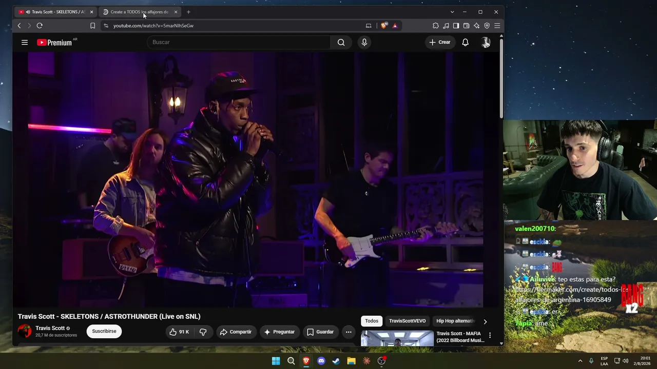Bookmark this page with the bookmark icon
Image resolution: width=657 pixels, height=369 pixels.
(x=92, y=26)
